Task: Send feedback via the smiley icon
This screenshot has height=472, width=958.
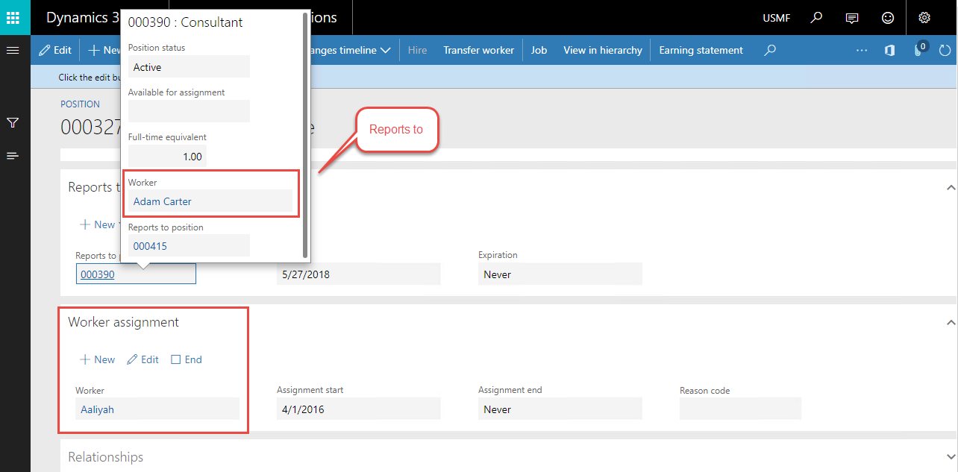Action: [887, 17]
